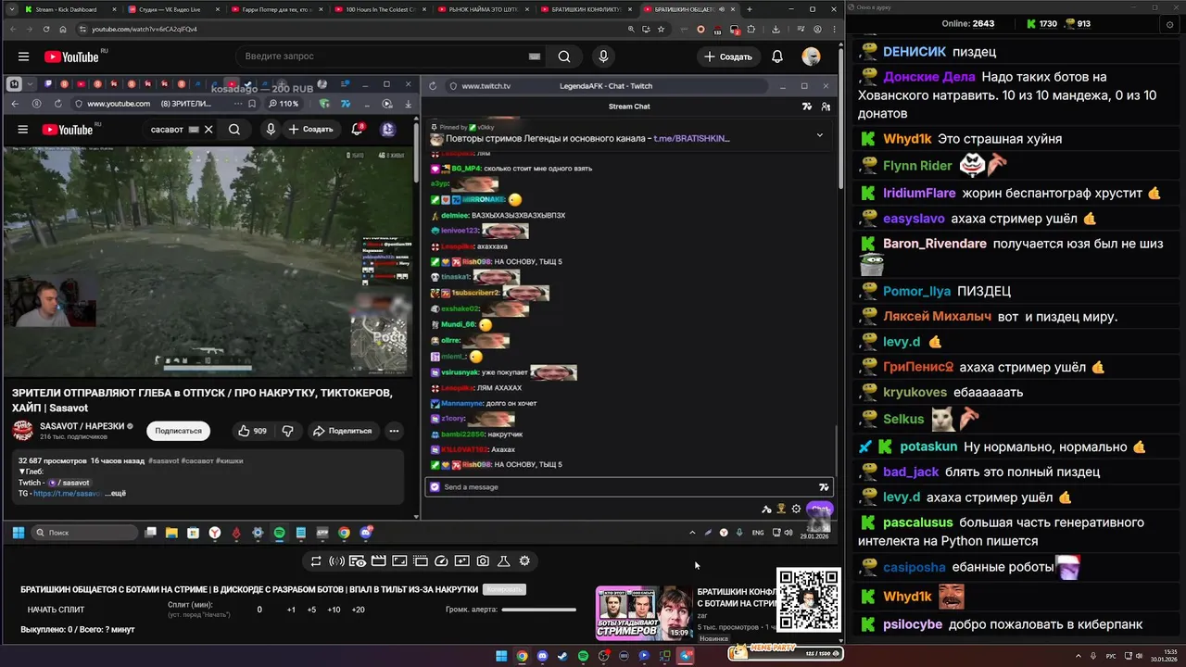This screenshot has height=667, width=1186.
Task: Open the Twitch chat community users icon
Action: click(x=826, y=107)
